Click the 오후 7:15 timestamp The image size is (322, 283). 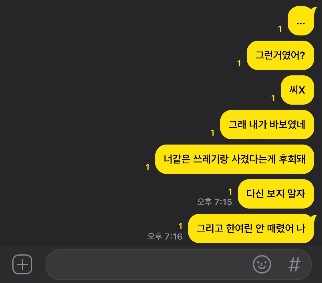pos(215,202)
